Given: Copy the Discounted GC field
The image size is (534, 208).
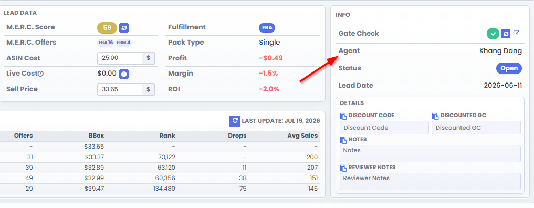Looking at the screenshot, I should pyautogui.click(x=435, y=116).
